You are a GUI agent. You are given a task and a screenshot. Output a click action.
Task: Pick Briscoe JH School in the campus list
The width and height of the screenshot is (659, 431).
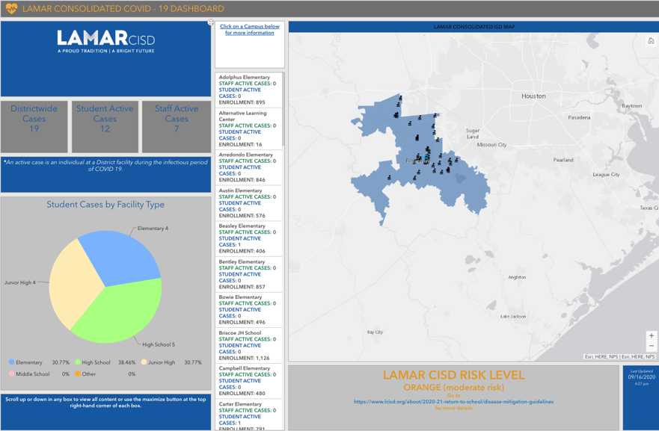249,345
